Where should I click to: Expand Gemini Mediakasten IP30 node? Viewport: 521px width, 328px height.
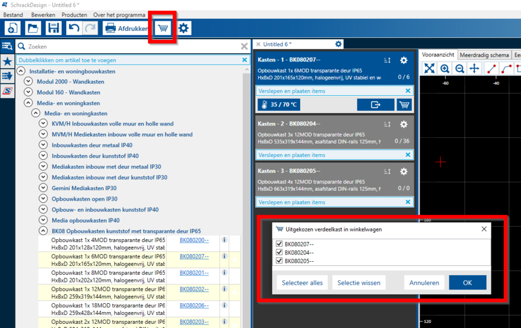(43, 188)
